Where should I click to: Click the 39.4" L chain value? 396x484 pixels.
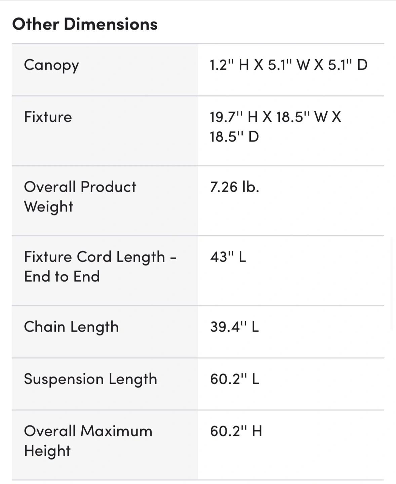234,327
